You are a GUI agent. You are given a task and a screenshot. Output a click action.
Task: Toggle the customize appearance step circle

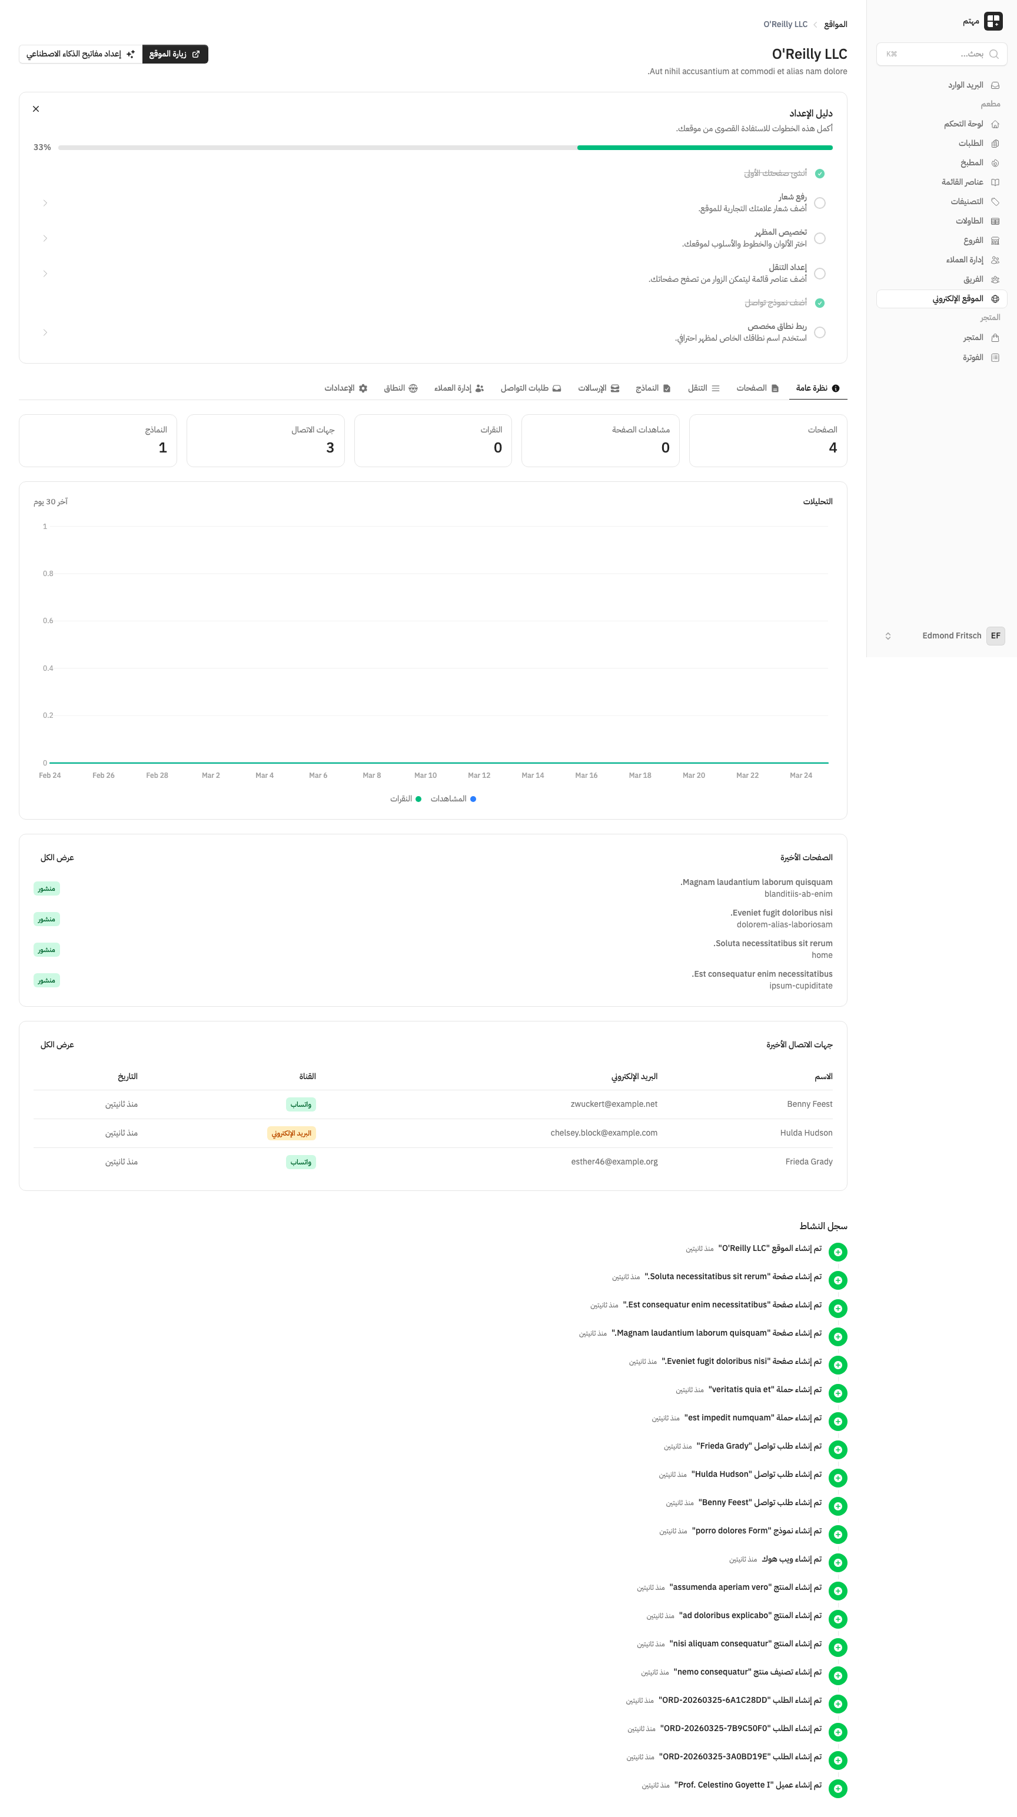[x=819, y=238]
